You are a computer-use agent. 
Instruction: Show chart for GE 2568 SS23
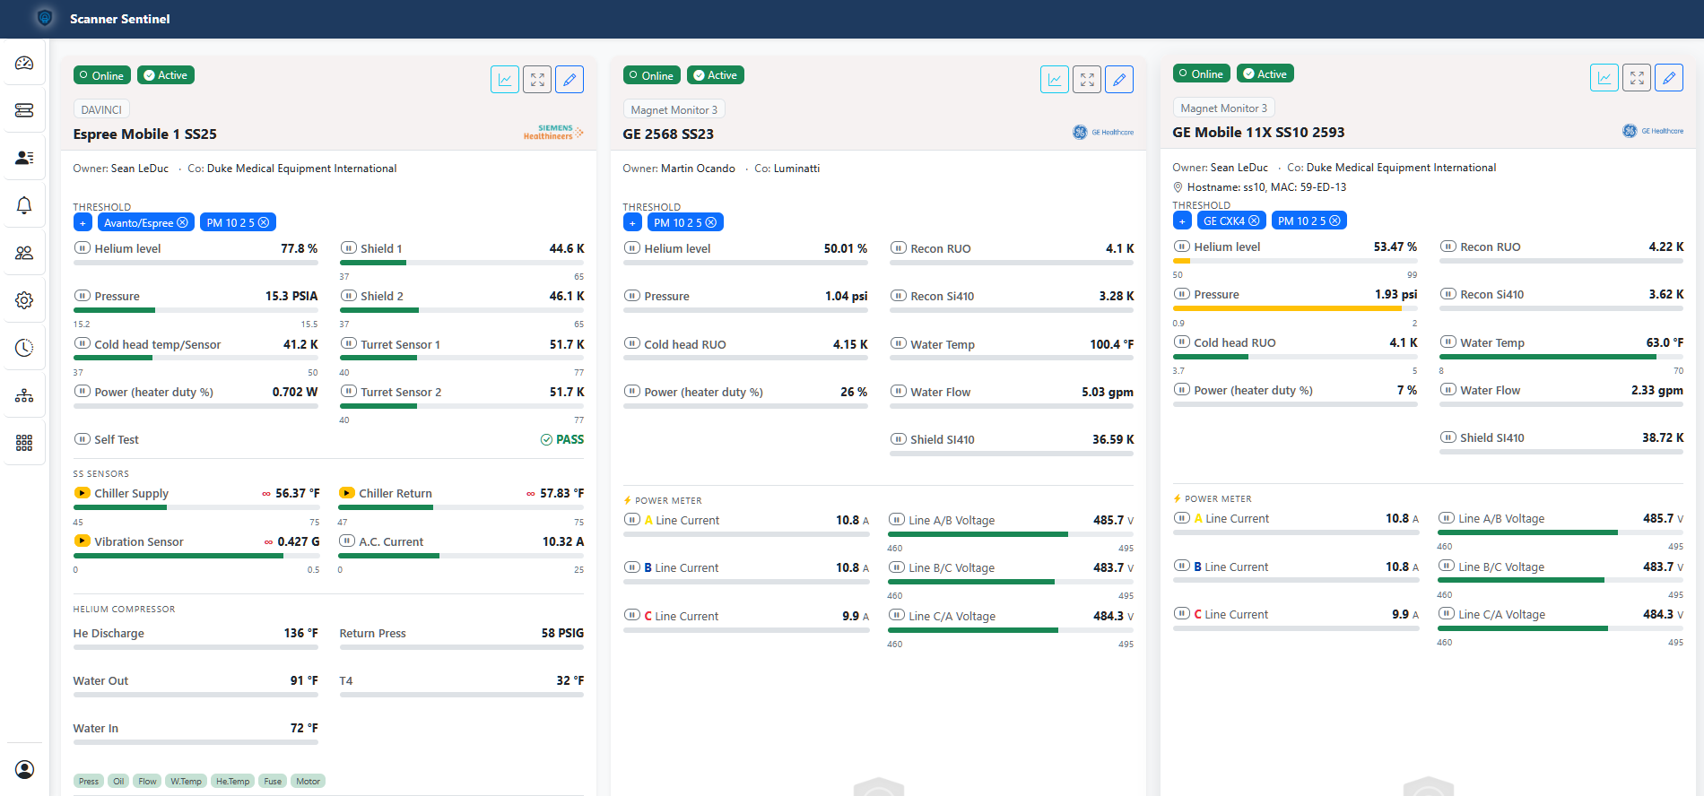[1055, 80]
